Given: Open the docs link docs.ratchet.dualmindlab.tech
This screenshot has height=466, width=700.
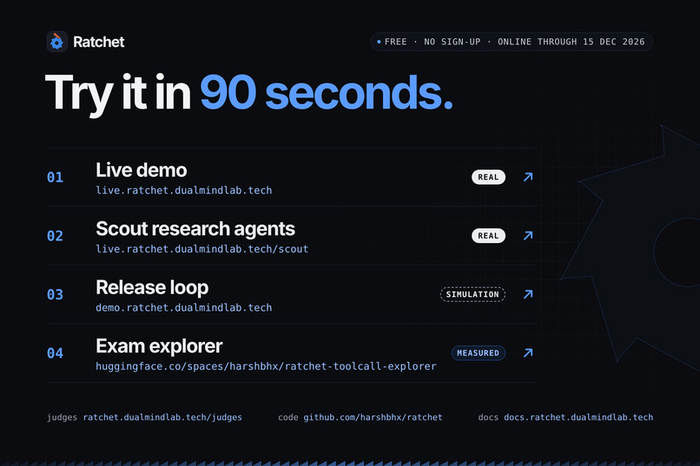Looking at the screenshot, I should (578, 417).
